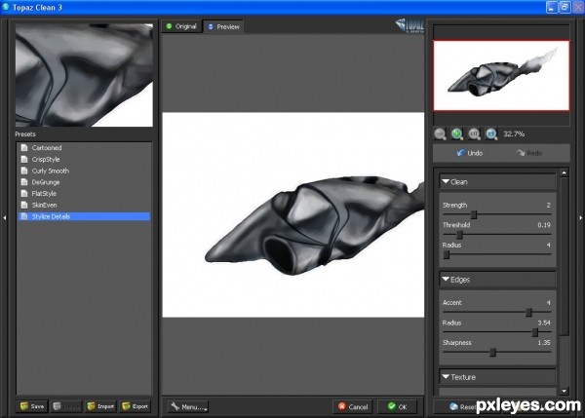Screen dimensions: 585x418
Task: Switch to the Preview tab
Action: pyautogui.click(x=223, y=27)
